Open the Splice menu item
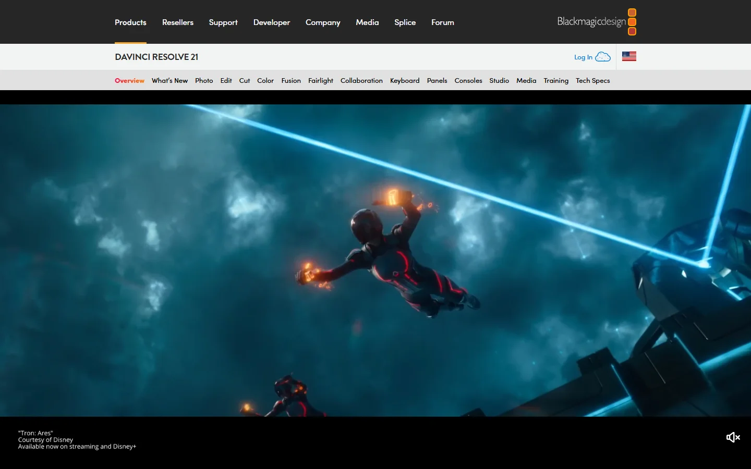Image resolution: width=751 pixels, height=469 pixels. coord(405,22)
